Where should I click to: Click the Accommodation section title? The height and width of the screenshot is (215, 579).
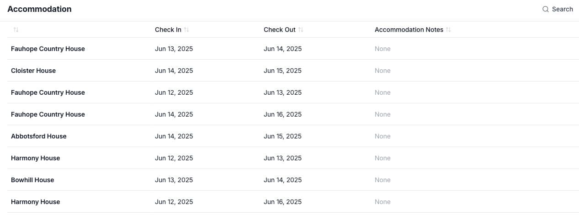[x=39, y=9]
